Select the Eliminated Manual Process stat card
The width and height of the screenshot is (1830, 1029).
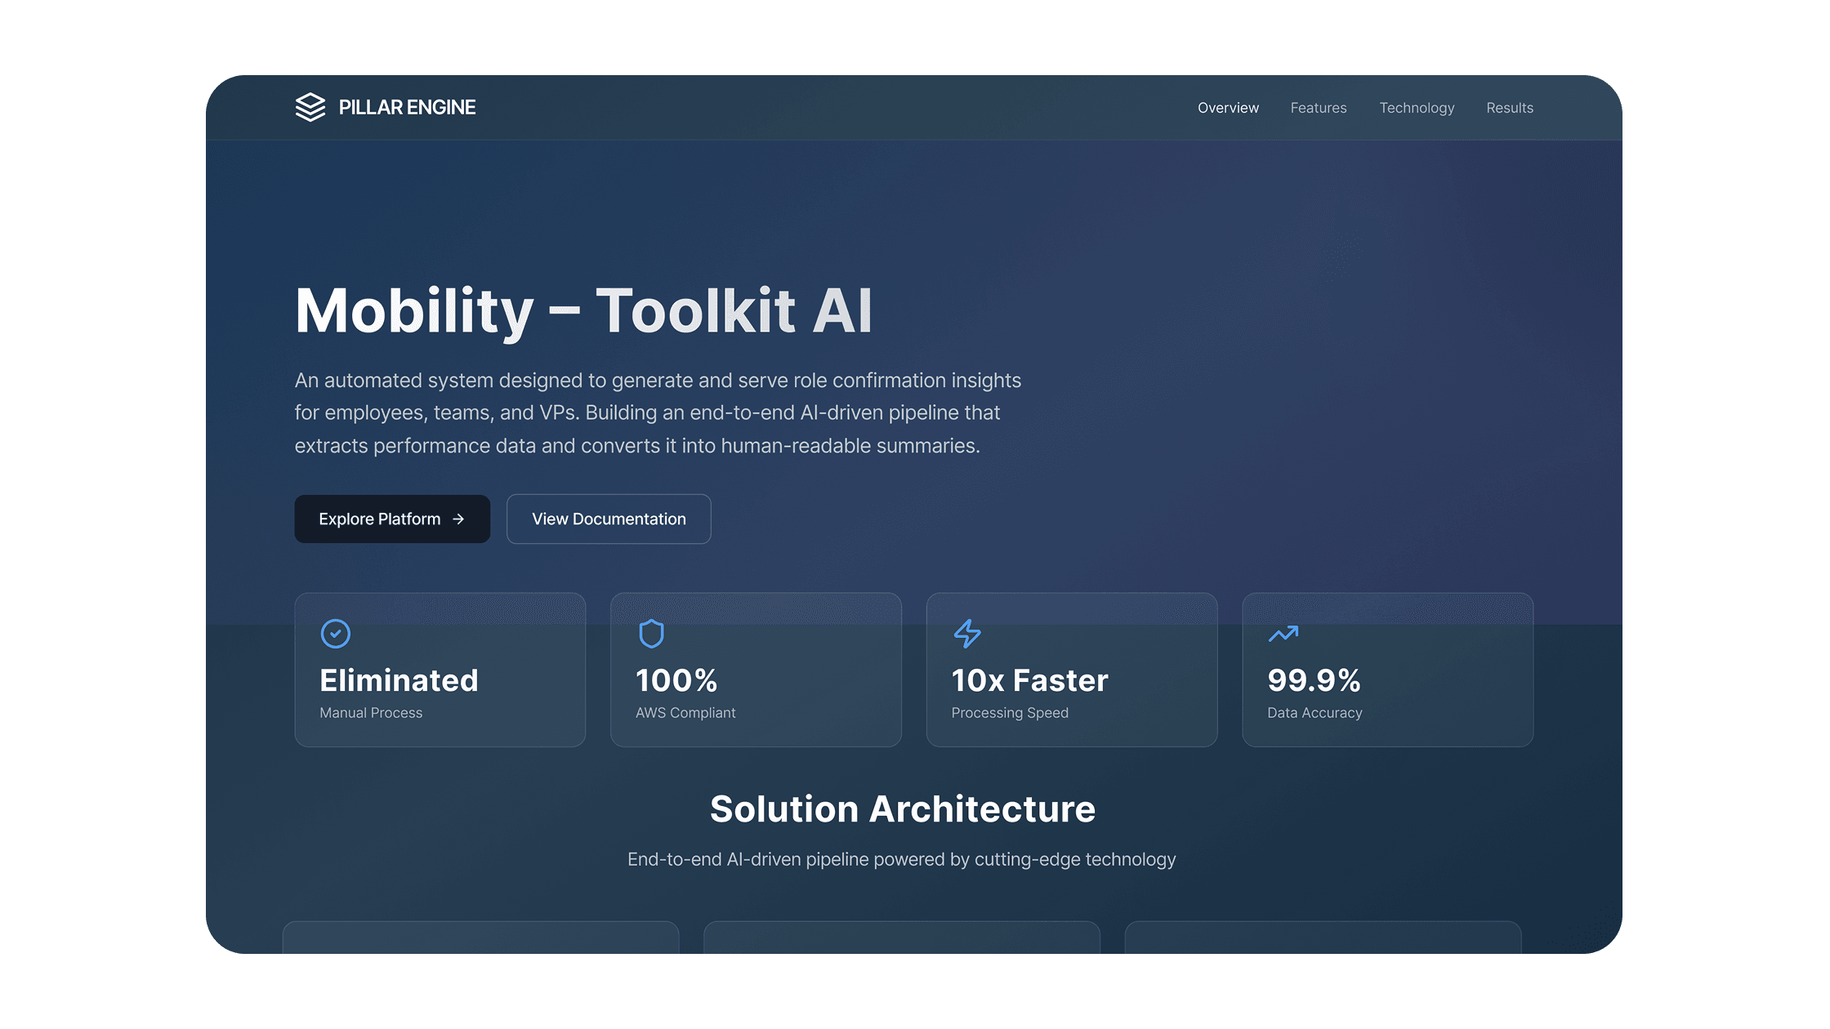[440, 670]
